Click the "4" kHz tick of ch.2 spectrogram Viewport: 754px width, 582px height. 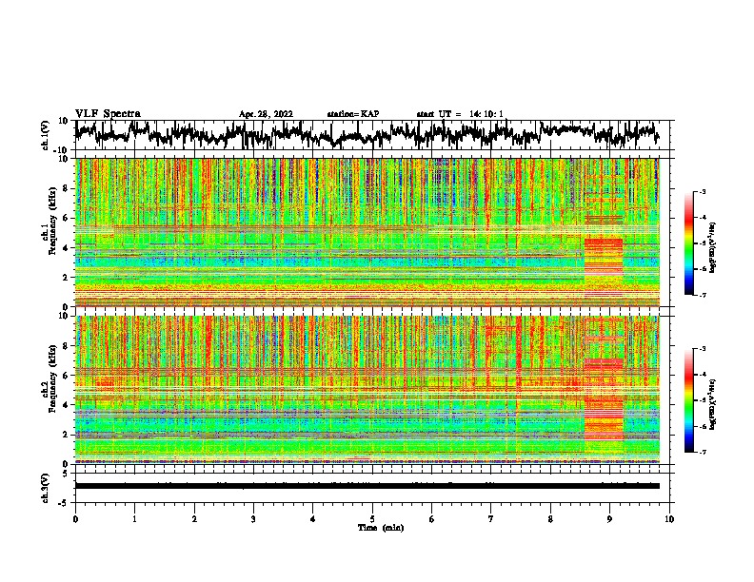[x=67, y=405]
